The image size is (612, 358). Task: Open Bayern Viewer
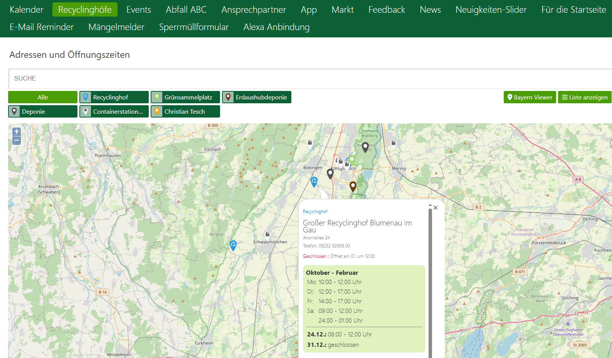click(530, 97)
